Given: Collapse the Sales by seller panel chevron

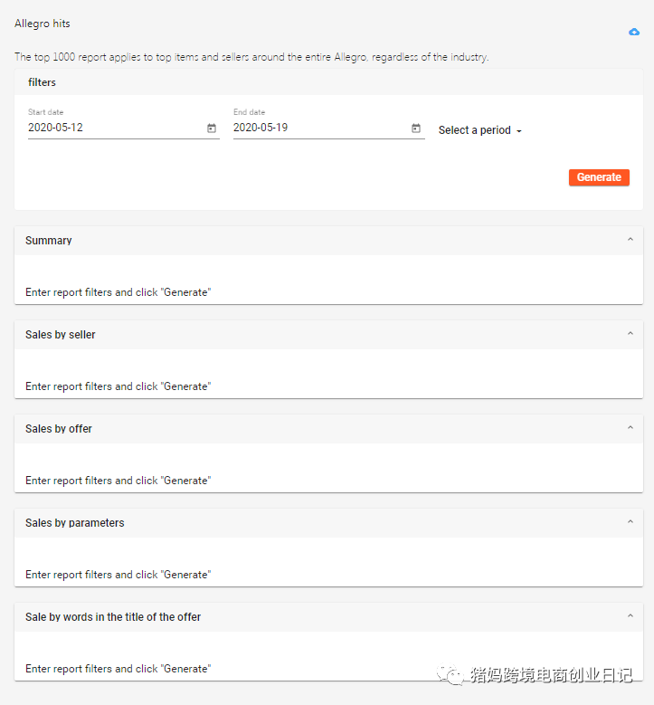Looking at the screenshot, I should pos(630,334).
